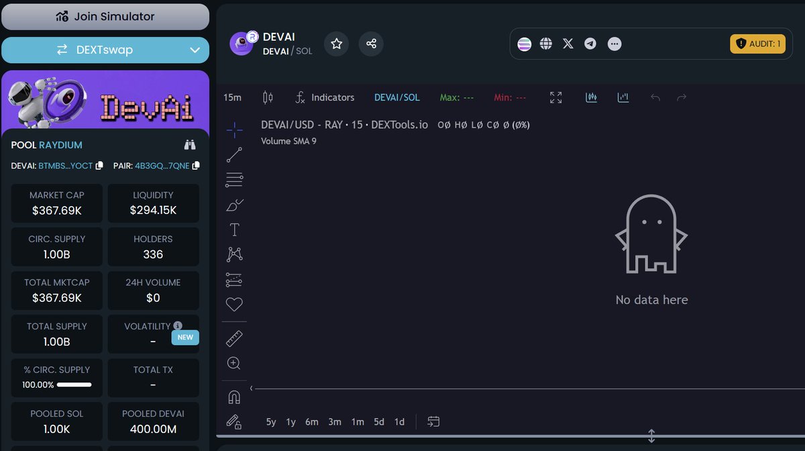The width and height of the screenshot is (805, 451).
Task: Add DEVAI to favorites with star icon
Action: [337, 44]
